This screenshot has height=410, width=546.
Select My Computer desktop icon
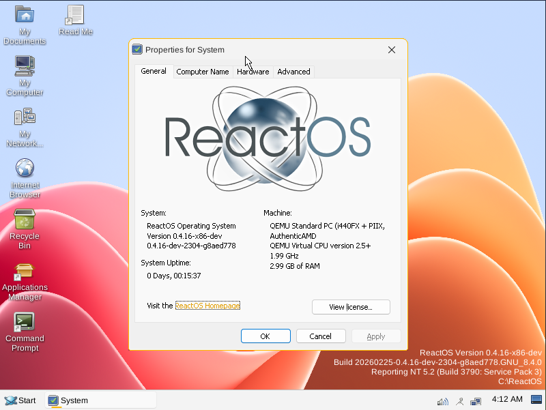(25, 75)
